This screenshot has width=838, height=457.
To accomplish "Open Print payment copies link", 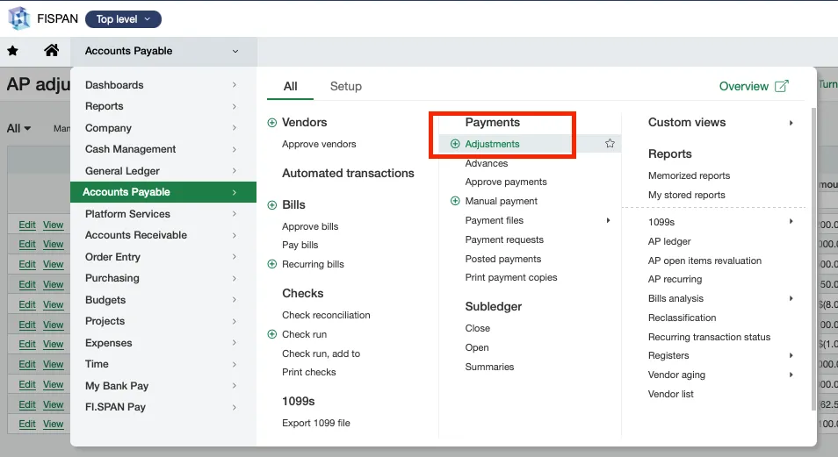I will (x=511, y=277).
